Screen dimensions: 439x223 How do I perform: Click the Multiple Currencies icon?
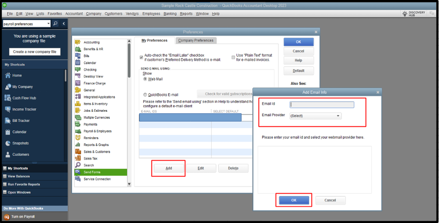tap(78, 117)
